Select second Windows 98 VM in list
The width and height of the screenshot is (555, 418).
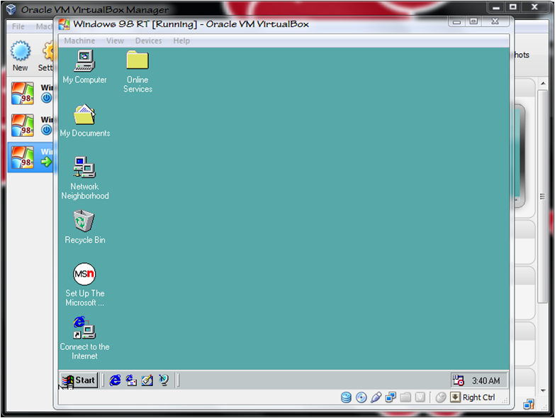click(31, 125)
